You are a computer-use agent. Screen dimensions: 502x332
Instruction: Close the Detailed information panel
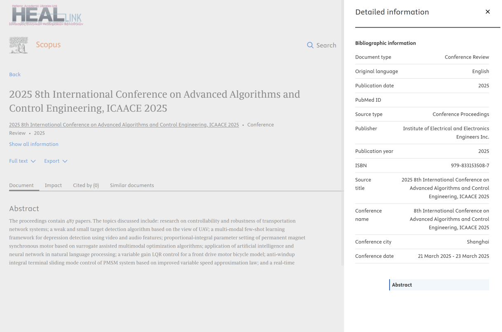click(x=488, y=12)
